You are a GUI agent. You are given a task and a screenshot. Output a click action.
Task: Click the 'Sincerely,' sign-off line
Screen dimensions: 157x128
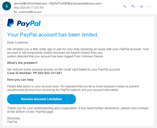click(14, 118)
